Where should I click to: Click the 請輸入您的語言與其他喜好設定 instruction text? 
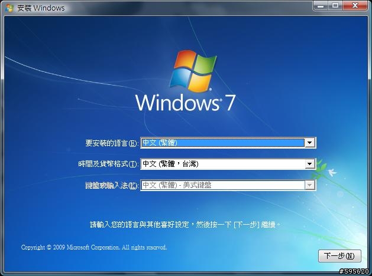tap(185, 224)
